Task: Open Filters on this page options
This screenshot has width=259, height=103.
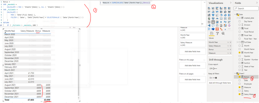Action: pyautogui.click(x=204, y=60)
